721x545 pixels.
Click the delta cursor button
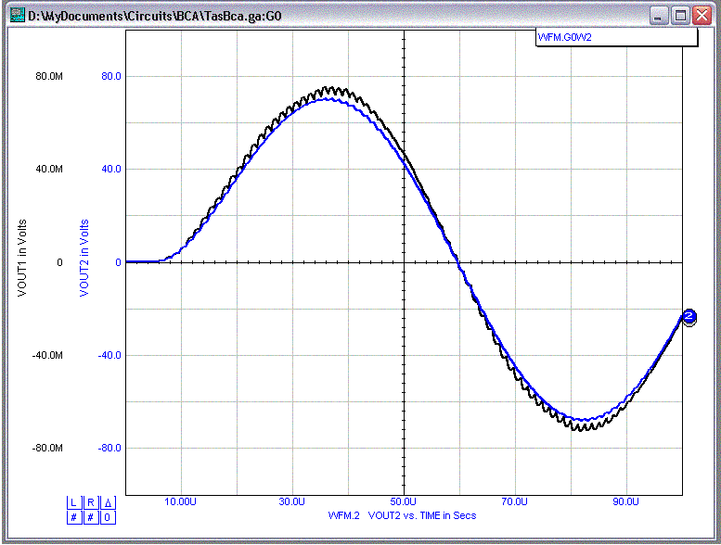click(x=108, y=502)
